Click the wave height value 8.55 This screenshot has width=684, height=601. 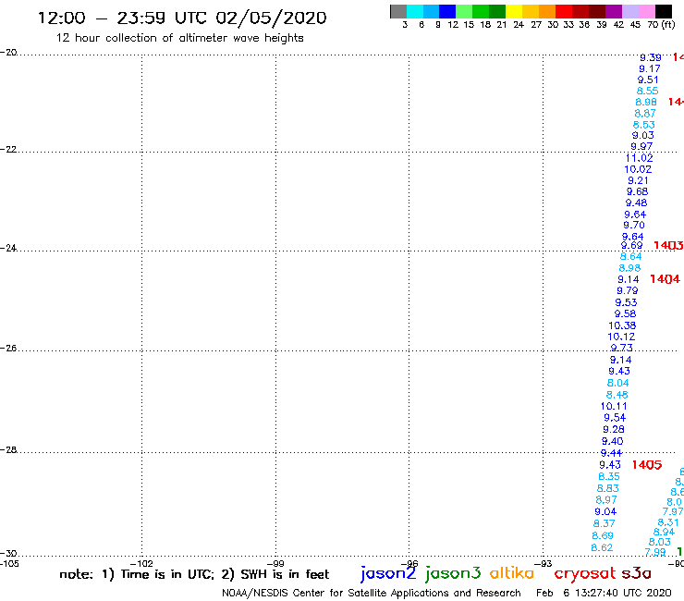pyautogui.click(x=647, y=91)
